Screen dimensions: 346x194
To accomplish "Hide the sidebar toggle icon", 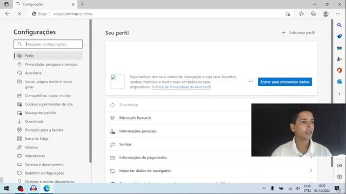I will coord(340,165).
